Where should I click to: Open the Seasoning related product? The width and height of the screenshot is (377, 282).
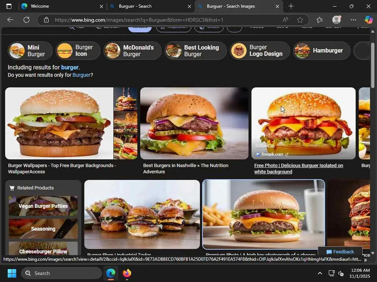pos(43,229)
